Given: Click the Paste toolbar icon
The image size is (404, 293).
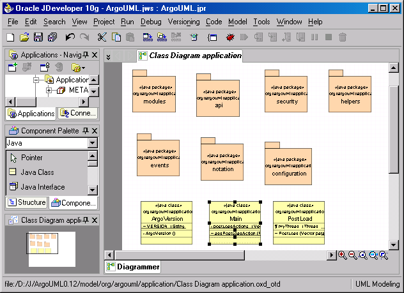Looking at the screenshot, I should 130,37.
